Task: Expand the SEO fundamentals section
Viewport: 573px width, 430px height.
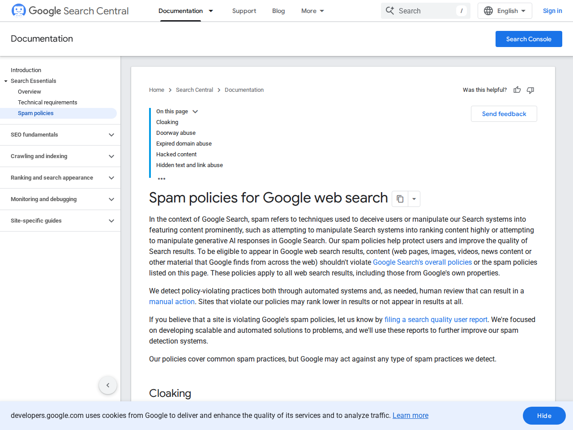Action: (x=60, y=135)
